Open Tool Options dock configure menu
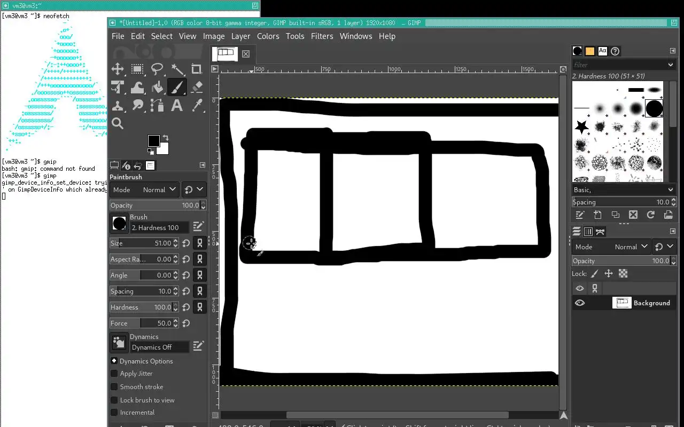This screenshot has height=427, width=684. point(203,165)
